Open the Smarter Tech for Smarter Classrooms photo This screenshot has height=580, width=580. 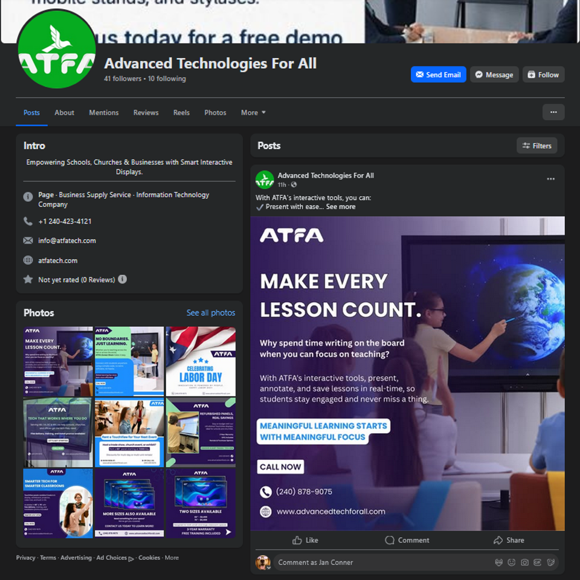[58, 503]
